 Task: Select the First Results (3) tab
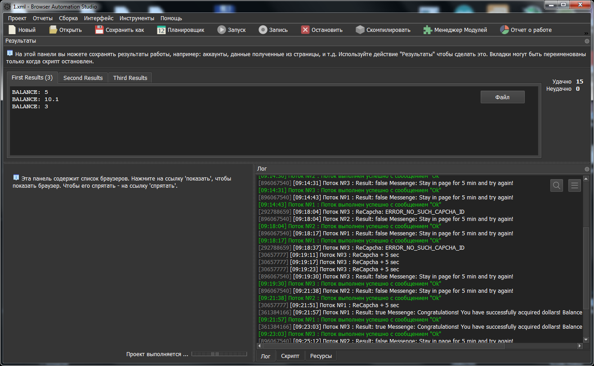pos(32,77)
